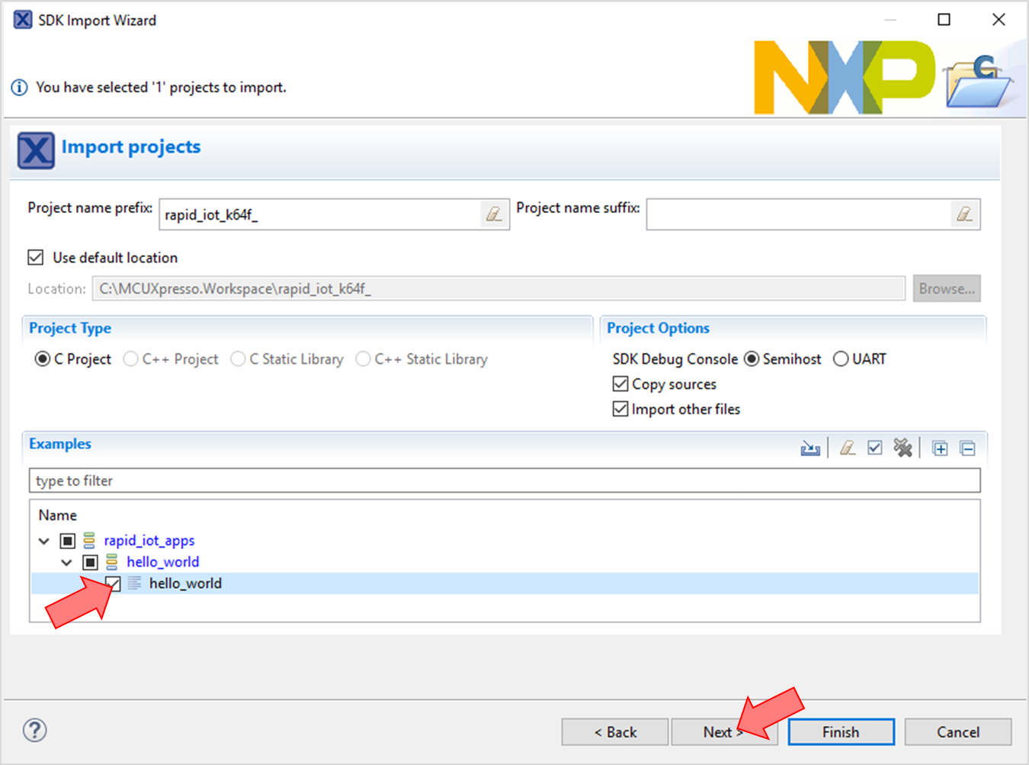Toggle the Copy sources checkbox

[x=620, y=384]
